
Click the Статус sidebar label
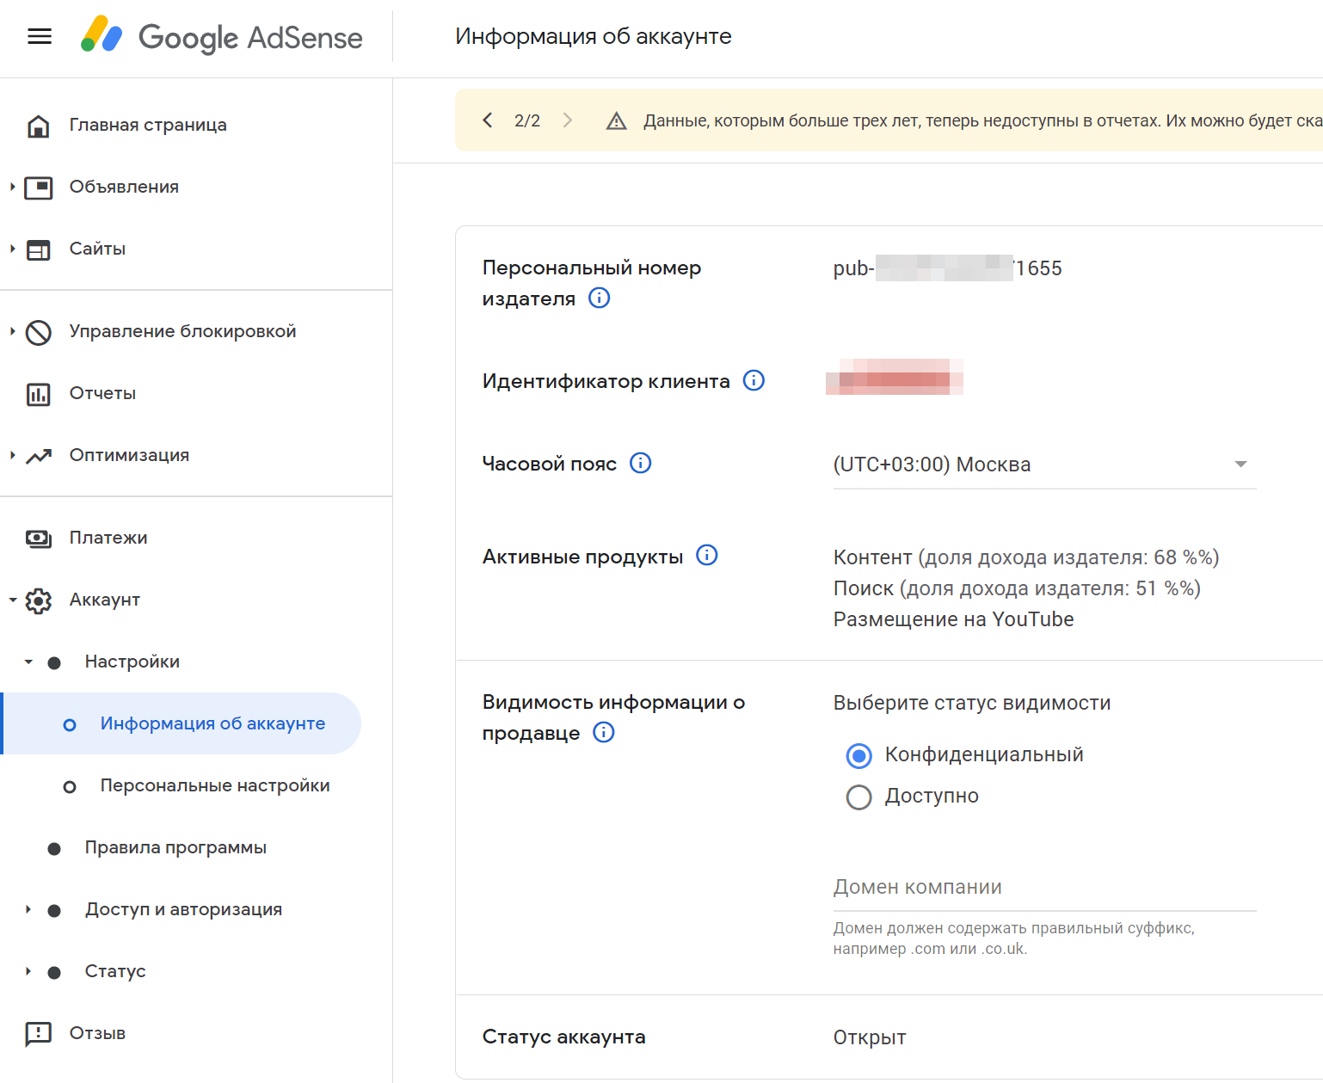coord(115,971)
